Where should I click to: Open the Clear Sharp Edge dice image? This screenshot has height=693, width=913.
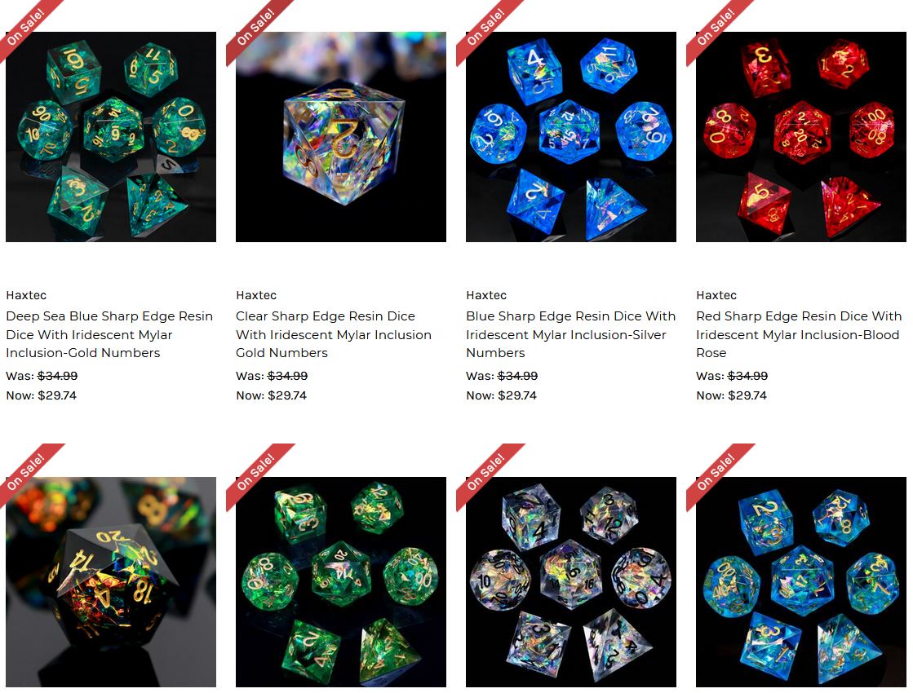[340, 137]
